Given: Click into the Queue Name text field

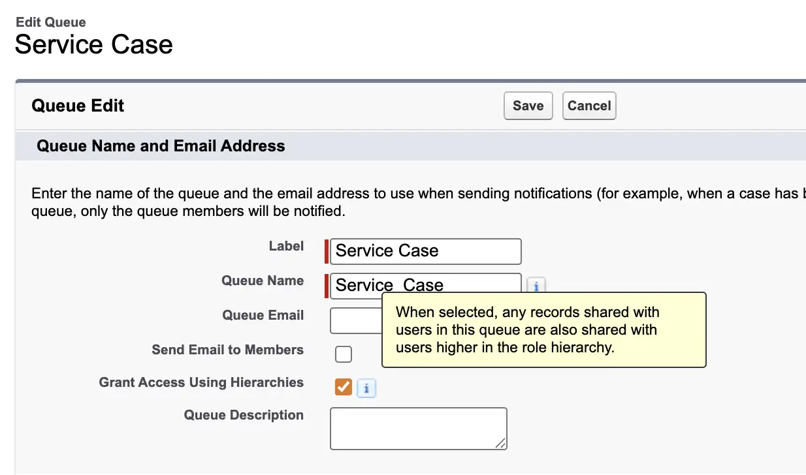Looking at the screenshot, I should pos(425,284).
